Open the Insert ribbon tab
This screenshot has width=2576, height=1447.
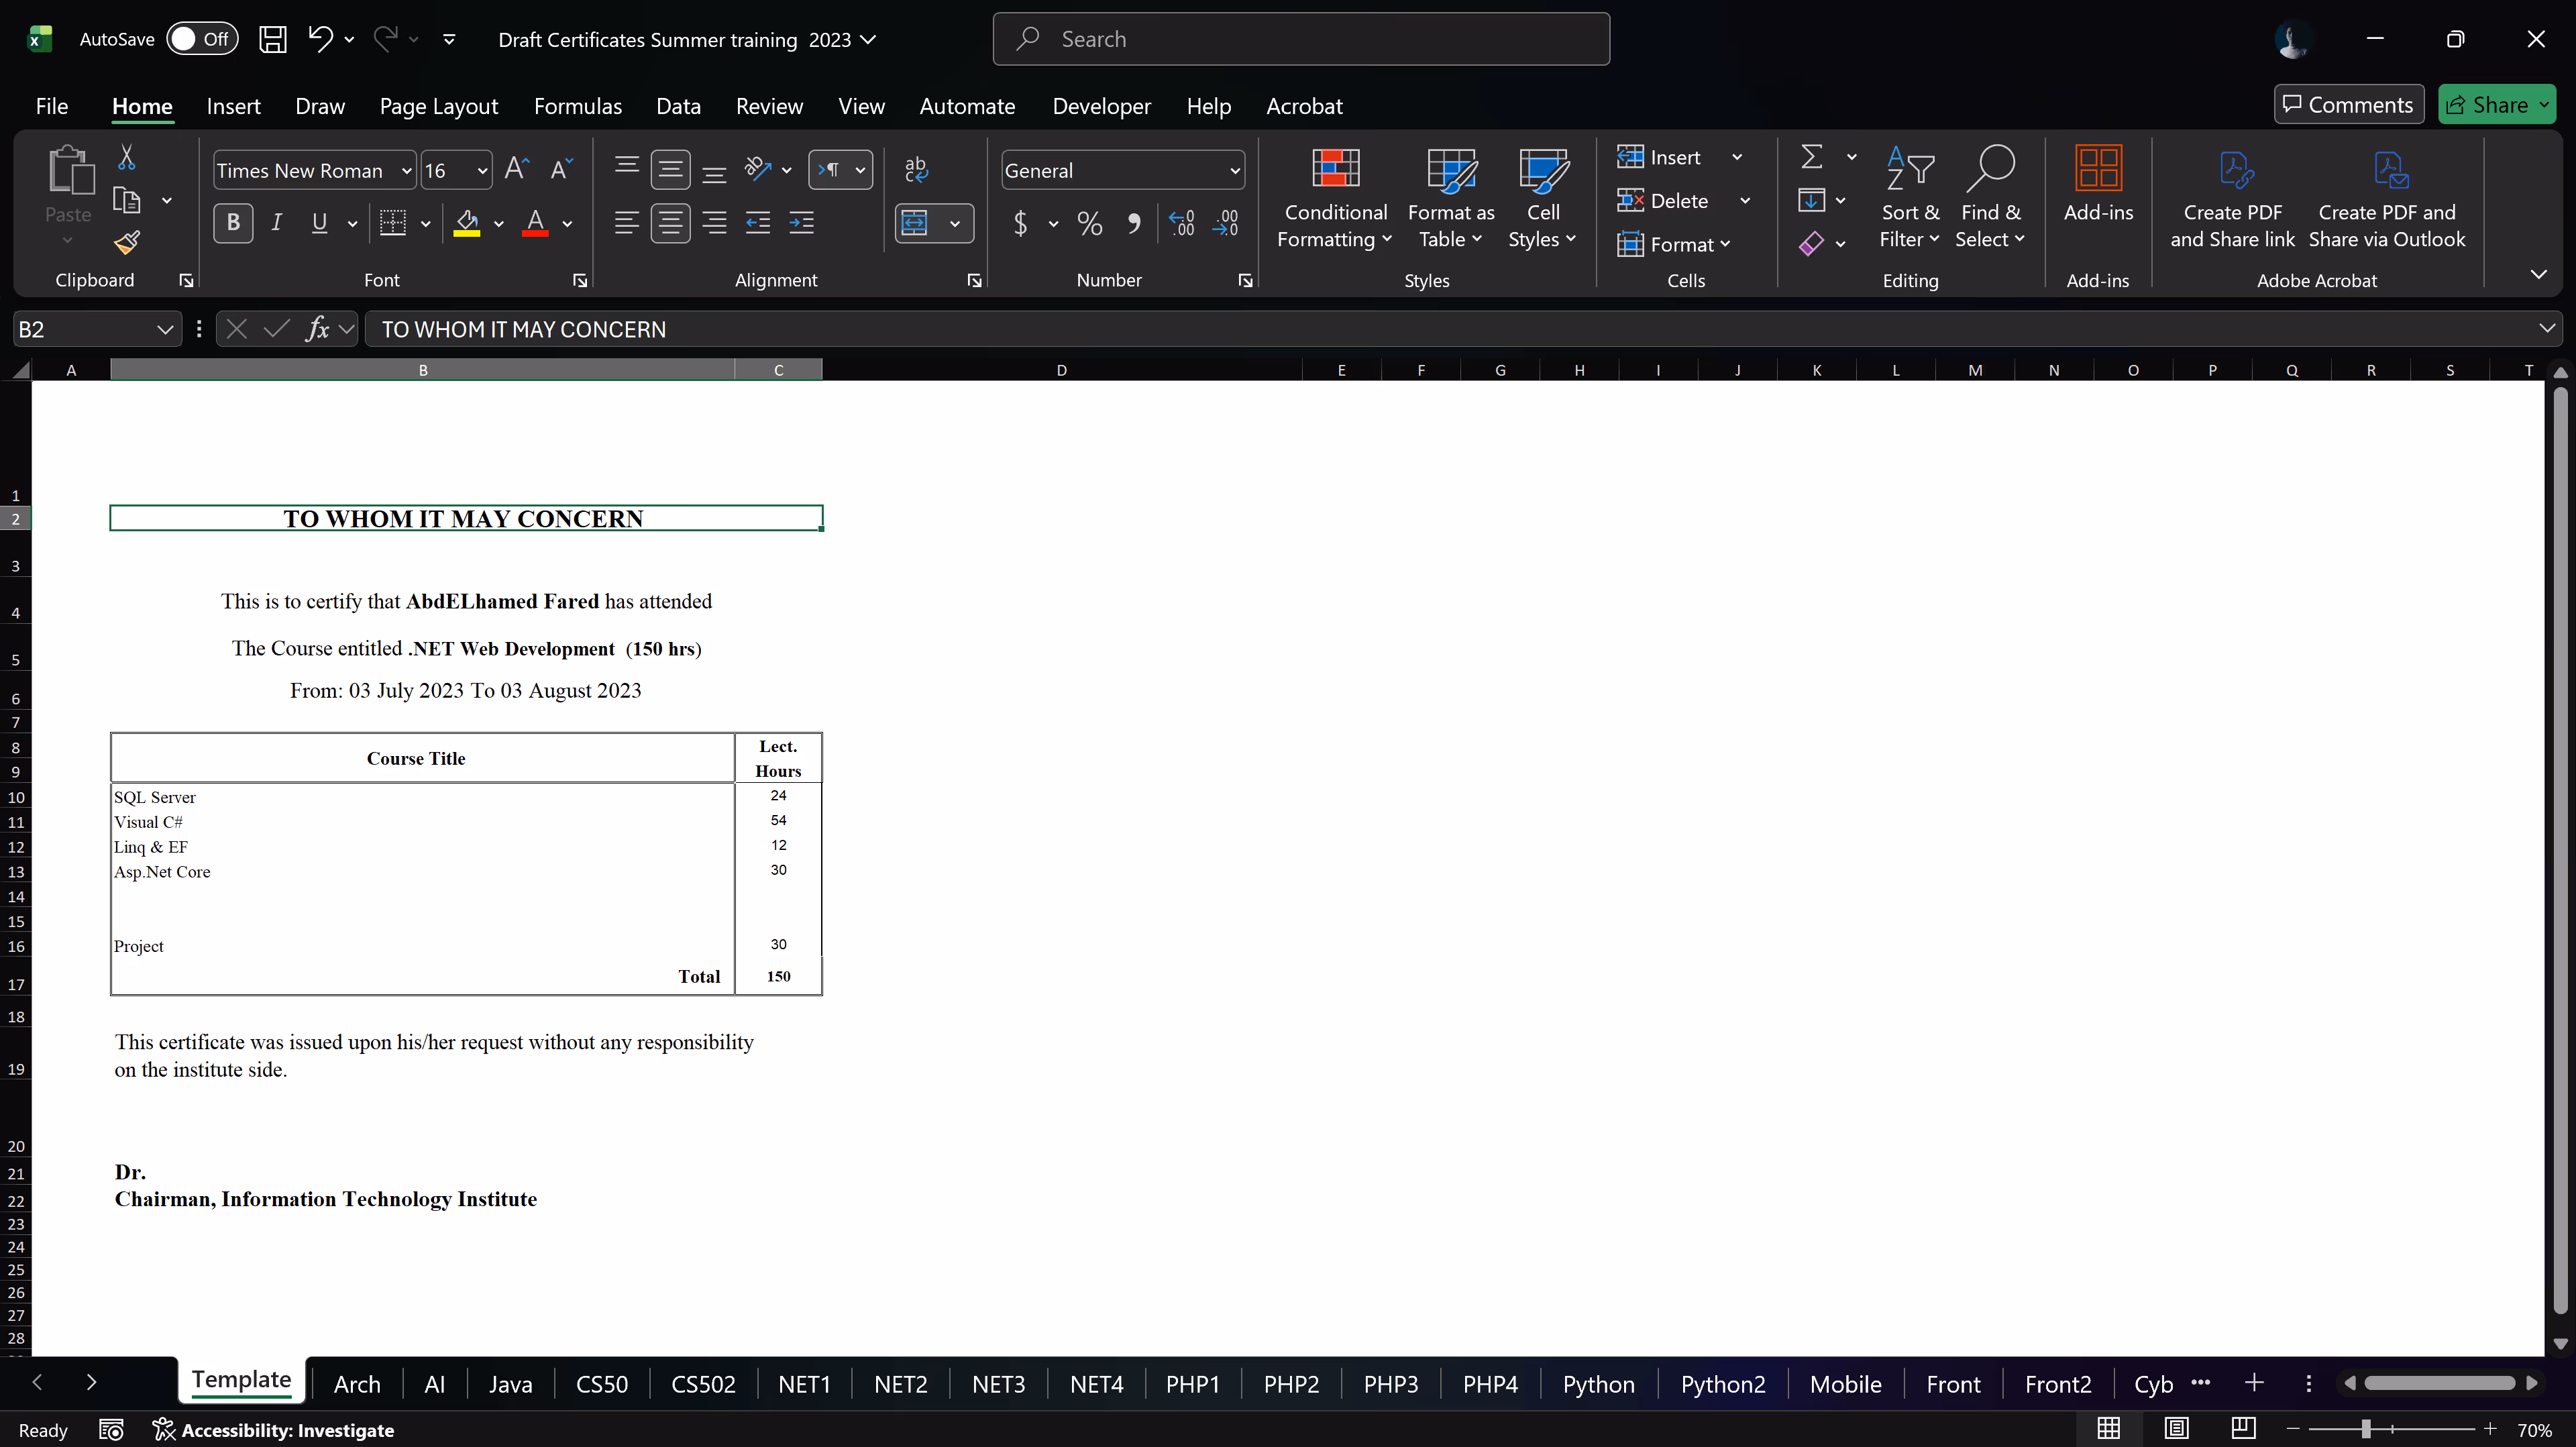pyautogui.click(x=233, y=106)
